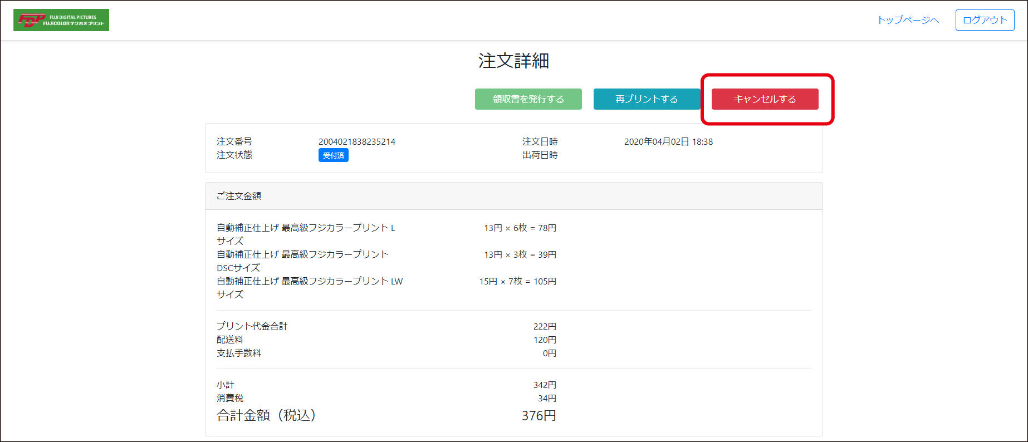This screenshot has height=442, width=1028.
Task: Click price line 15円 × 7枚 = 105円
Action: click(x=518, y=281)
